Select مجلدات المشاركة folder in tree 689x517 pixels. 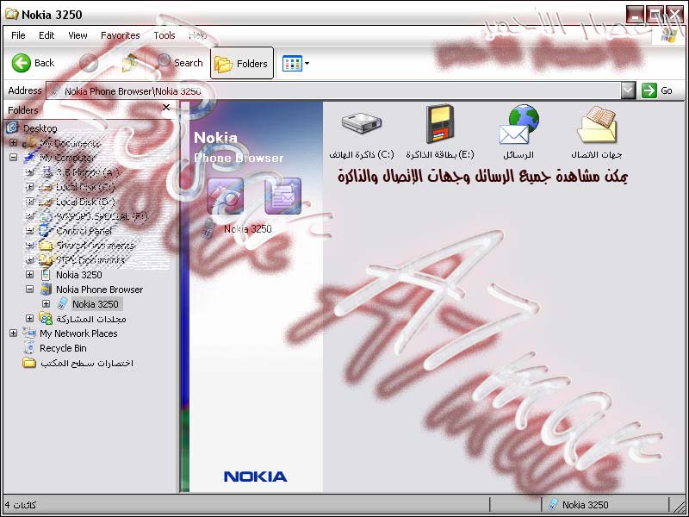(x=91, y=319)
